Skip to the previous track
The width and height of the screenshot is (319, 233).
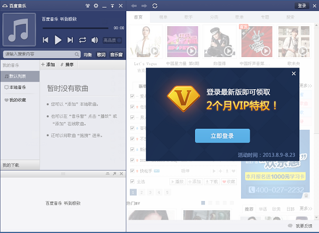(45, 40)
